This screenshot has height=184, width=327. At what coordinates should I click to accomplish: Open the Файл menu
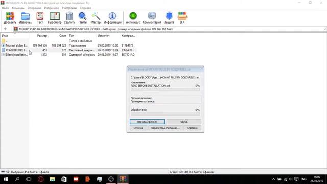click(5, 8)
